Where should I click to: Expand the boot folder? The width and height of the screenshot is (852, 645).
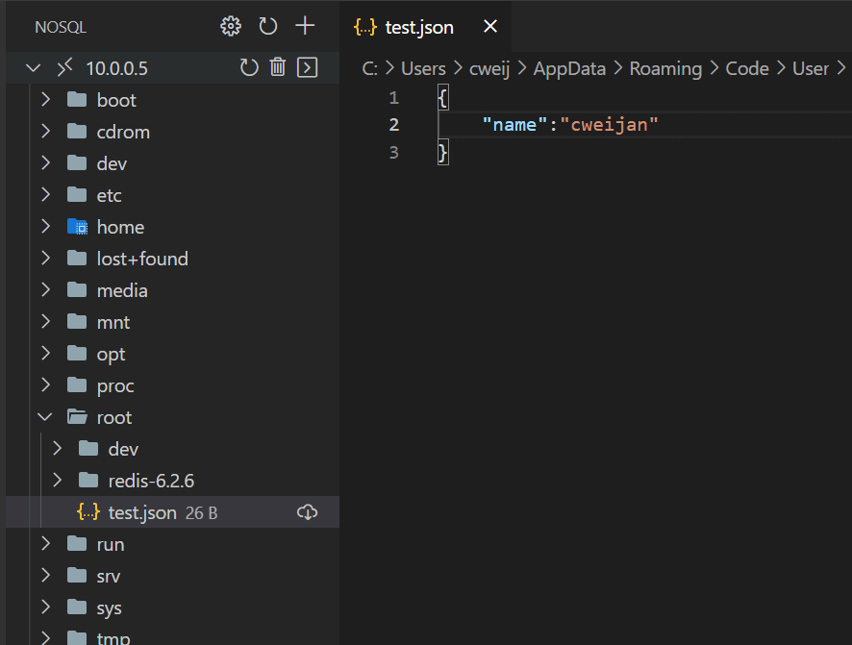45,100
